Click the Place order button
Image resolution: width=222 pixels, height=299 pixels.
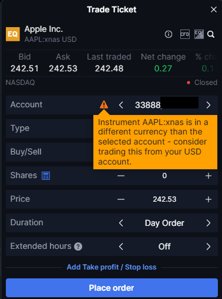tap(112, 288)
